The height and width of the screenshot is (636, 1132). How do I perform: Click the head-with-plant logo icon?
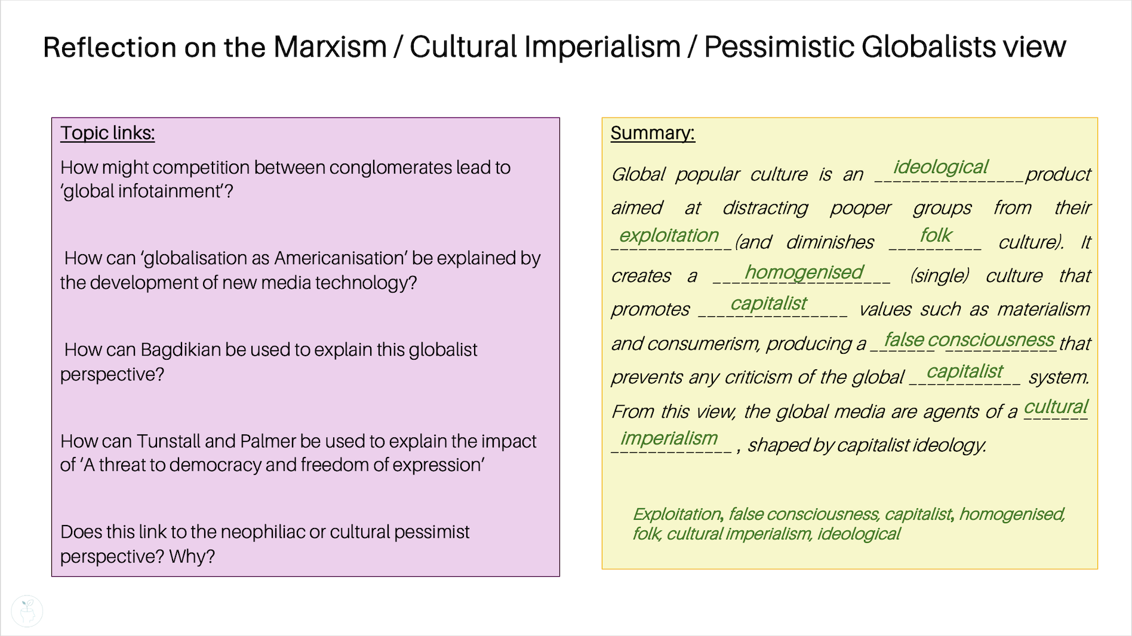27,611
